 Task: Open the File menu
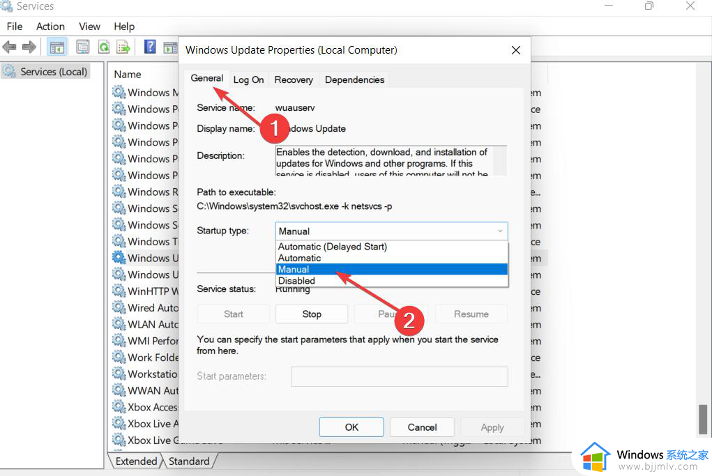click(x=15, y=26)
